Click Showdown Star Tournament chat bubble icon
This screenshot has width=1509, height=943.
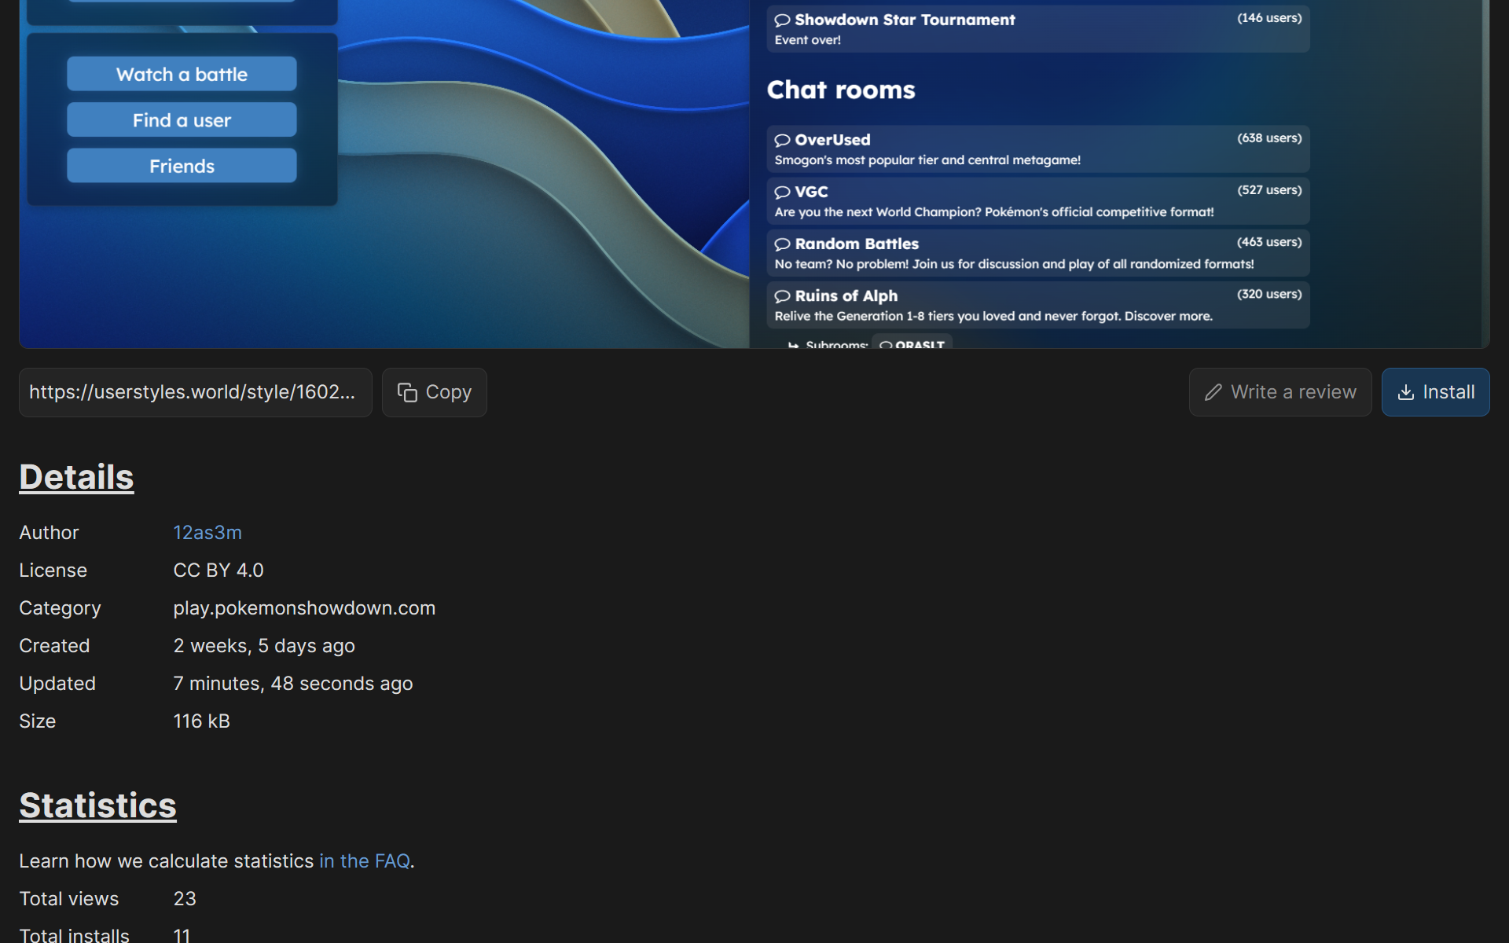pos(782,20)
